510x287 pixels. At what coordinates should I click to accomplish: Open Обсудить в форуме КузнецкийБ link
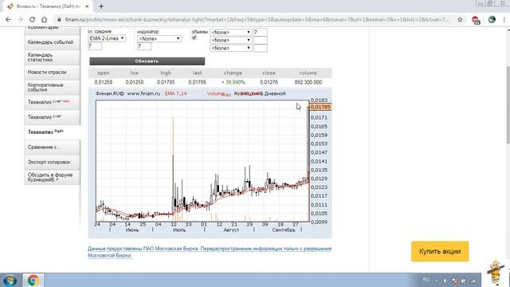pos(52,177)
